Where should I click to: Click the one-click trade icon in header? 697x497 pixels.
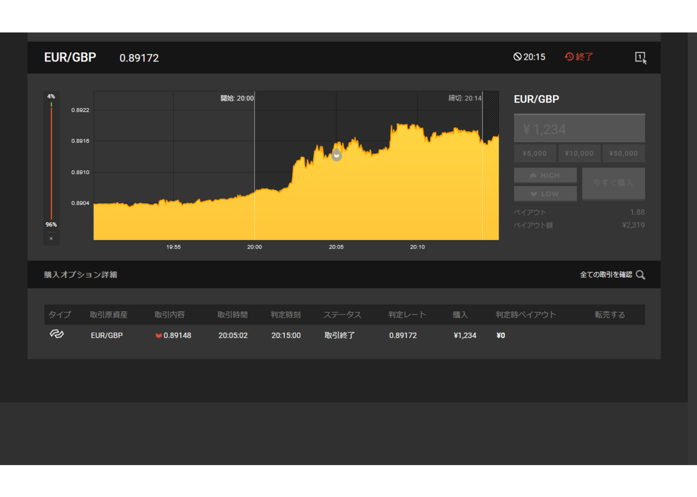point(641,57)
